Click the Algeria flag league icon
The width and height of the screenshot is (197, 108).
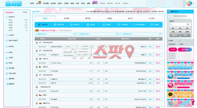coord(40,67)
